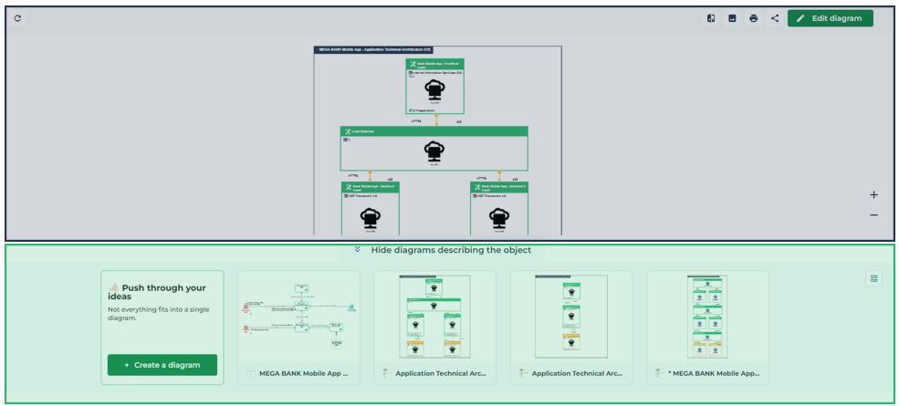This screenshot has width=899, height=406.
Task: Open the starred MEGA BANK Mobile App thumbnail
Action: (706, 318)
